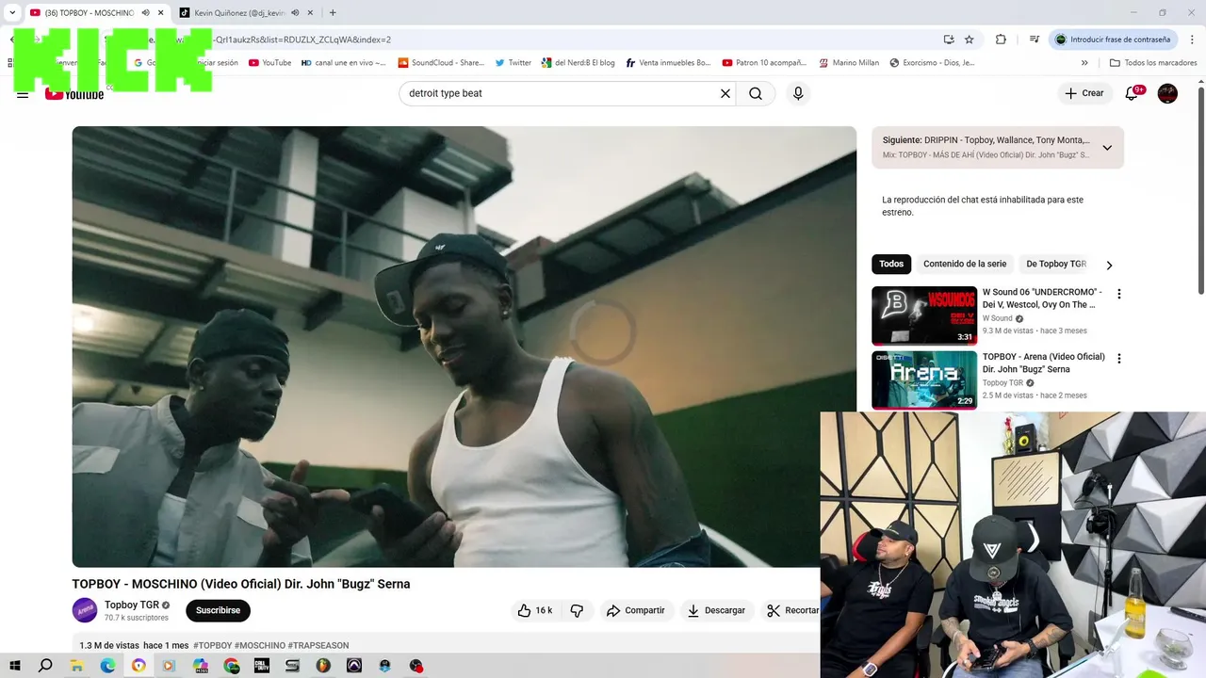
Task: Click the Compartir button
Action: tap(636, 610)
